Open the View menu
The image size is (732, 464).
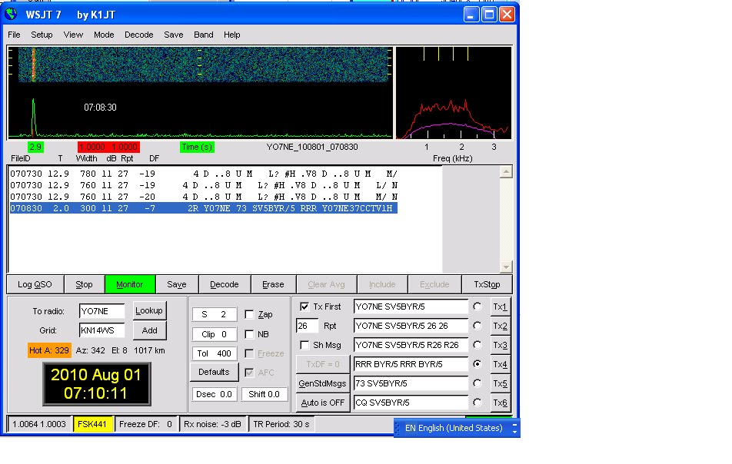(x=73, y=35)
